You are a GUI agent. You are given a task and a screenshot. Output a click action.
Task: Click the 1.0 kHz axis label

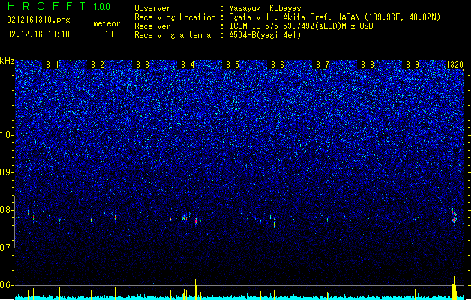pos(7,135)
